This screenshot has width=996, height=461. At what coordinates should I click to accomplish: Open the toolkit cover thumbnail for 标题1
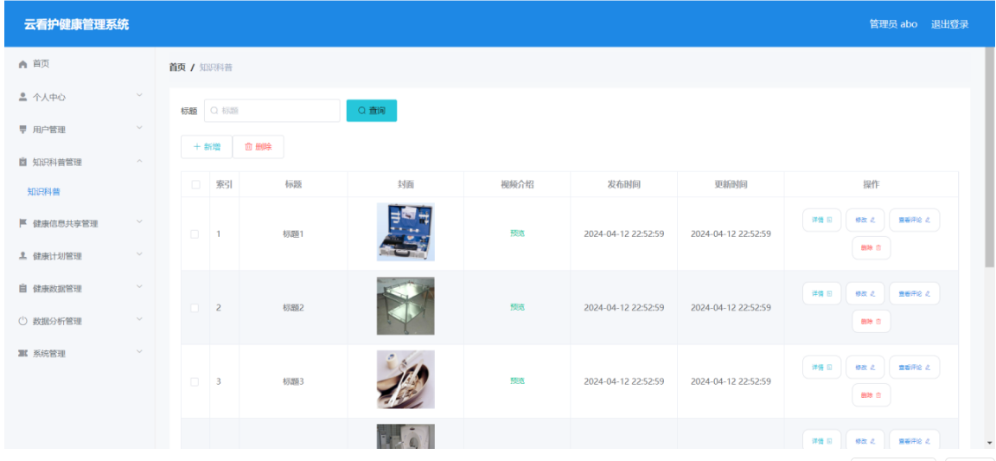(x=405, y=232)
